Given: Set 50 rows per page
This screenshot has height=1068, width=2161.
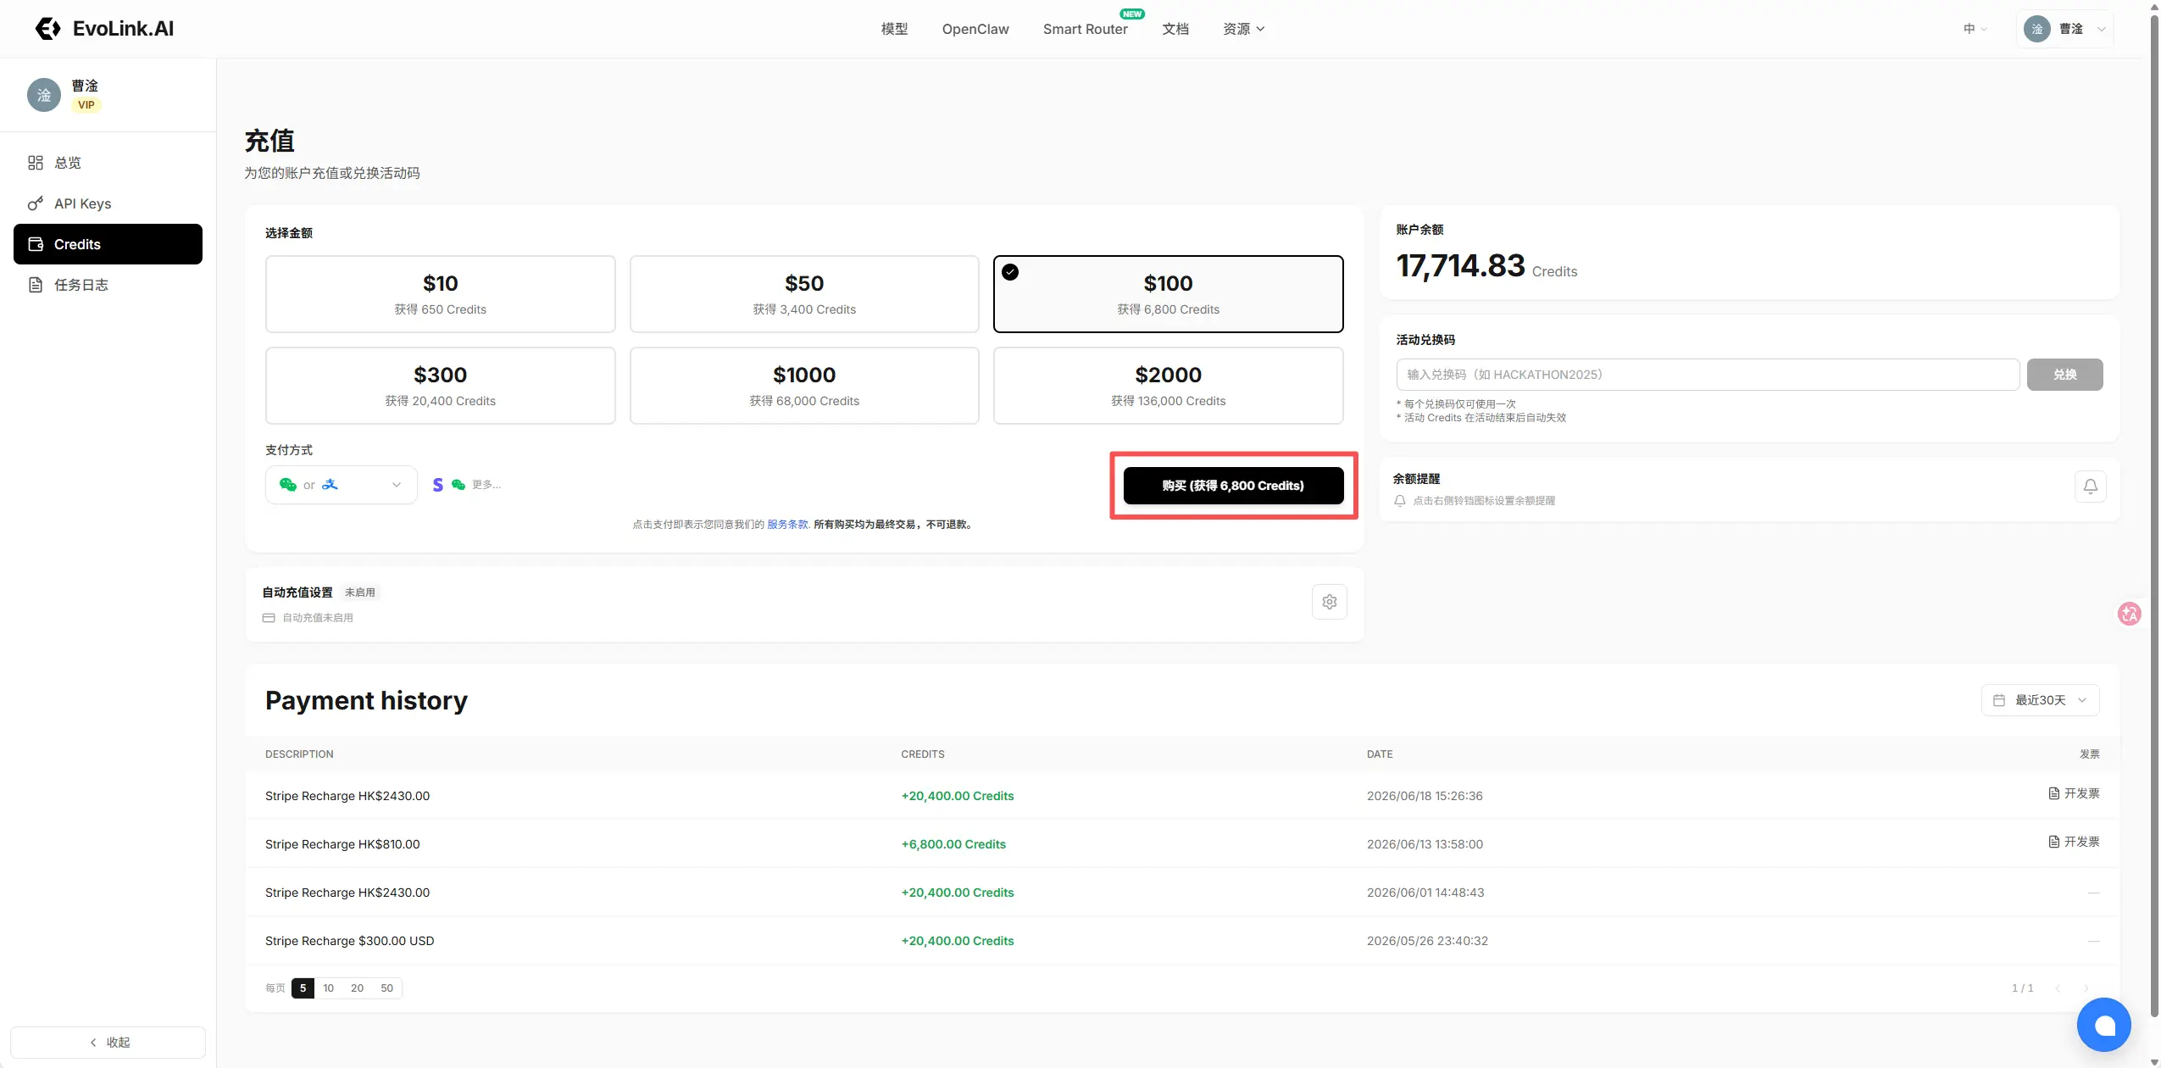Looking at the screenshot, I should 386,988.
